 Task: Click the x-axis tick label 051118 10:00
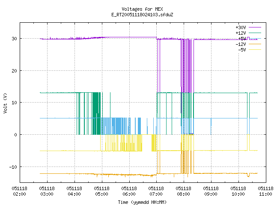click(x=238, y=191)
